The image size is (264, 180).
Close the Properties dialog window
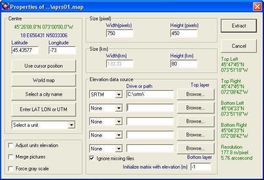point(257,7)
